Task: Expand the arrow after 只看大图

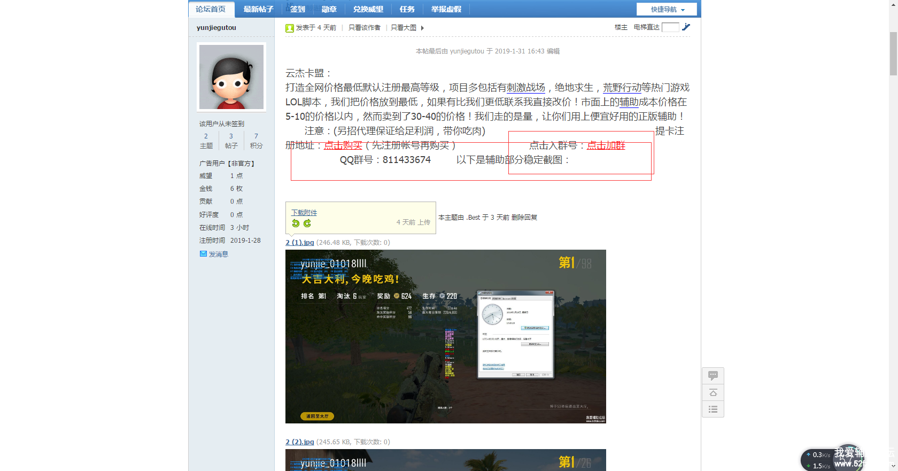Action: coord(422,28)
